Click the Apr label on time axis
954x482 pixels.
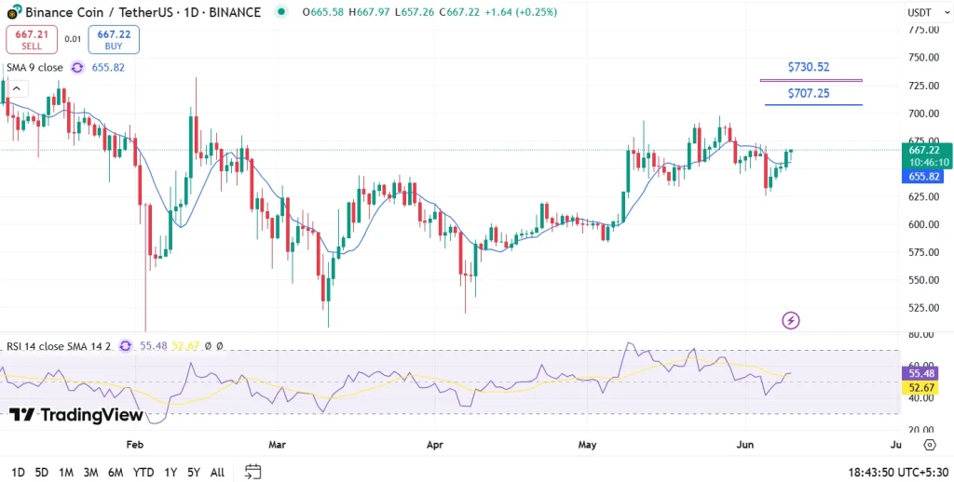435,445
